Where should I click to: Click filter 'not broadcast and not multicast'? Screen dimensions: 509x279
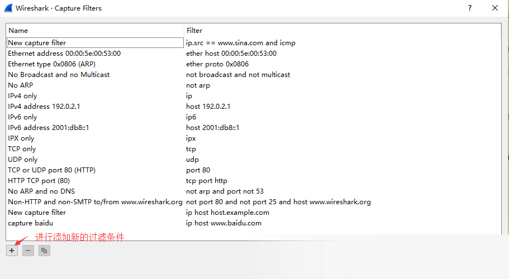point(238,75)
